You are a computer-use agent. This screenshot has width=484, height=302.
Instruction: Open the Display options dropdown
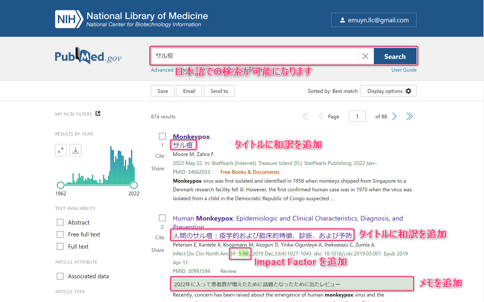(x=389, y=91)
